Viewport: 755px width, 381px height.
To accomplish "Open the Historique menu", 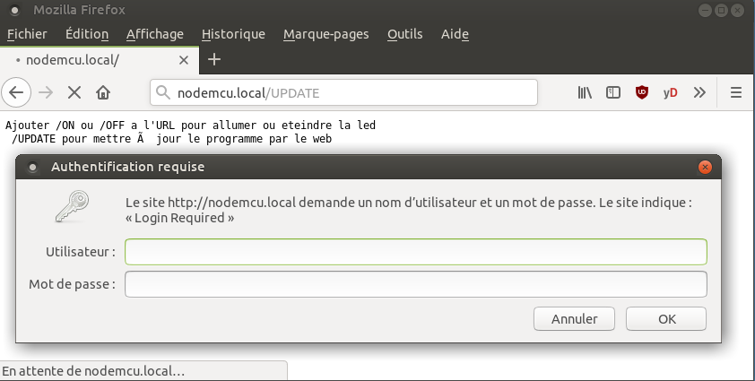I will (233, 34).
